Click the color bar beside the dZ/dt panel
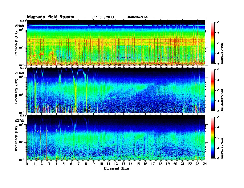 point(213,138)
